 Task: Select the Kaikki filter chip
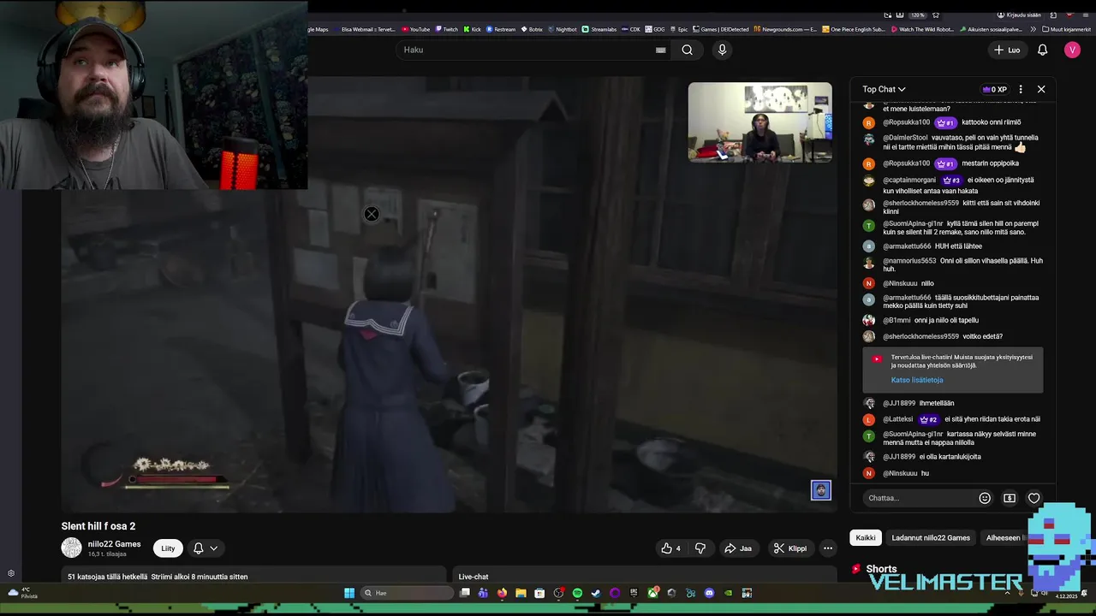[866, 537]
